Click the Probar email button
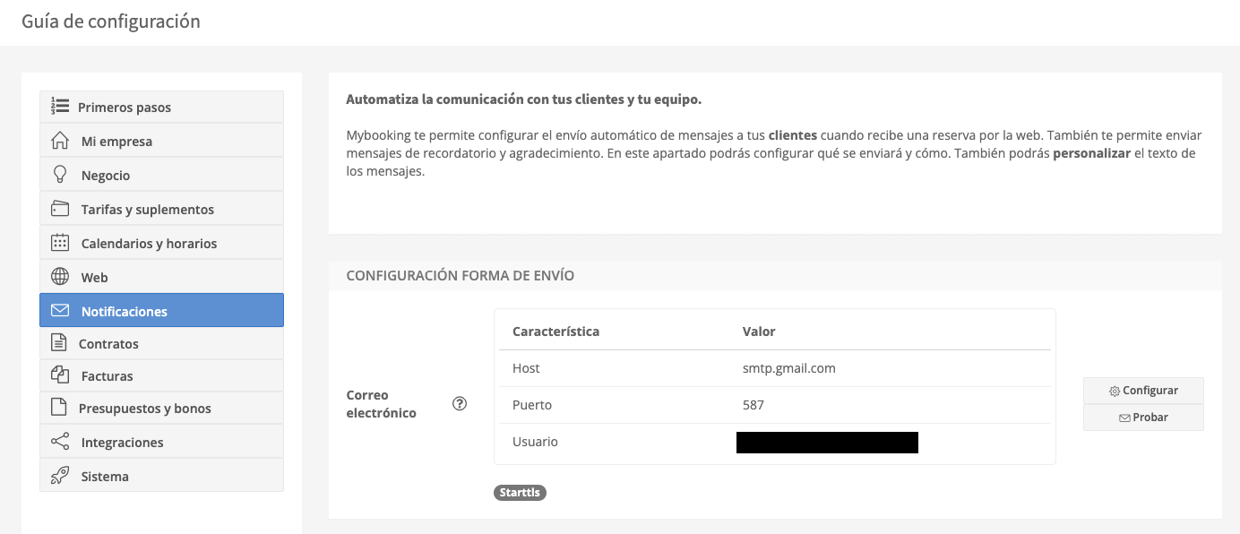The image size is (1240, 534). pos(1143,418)
